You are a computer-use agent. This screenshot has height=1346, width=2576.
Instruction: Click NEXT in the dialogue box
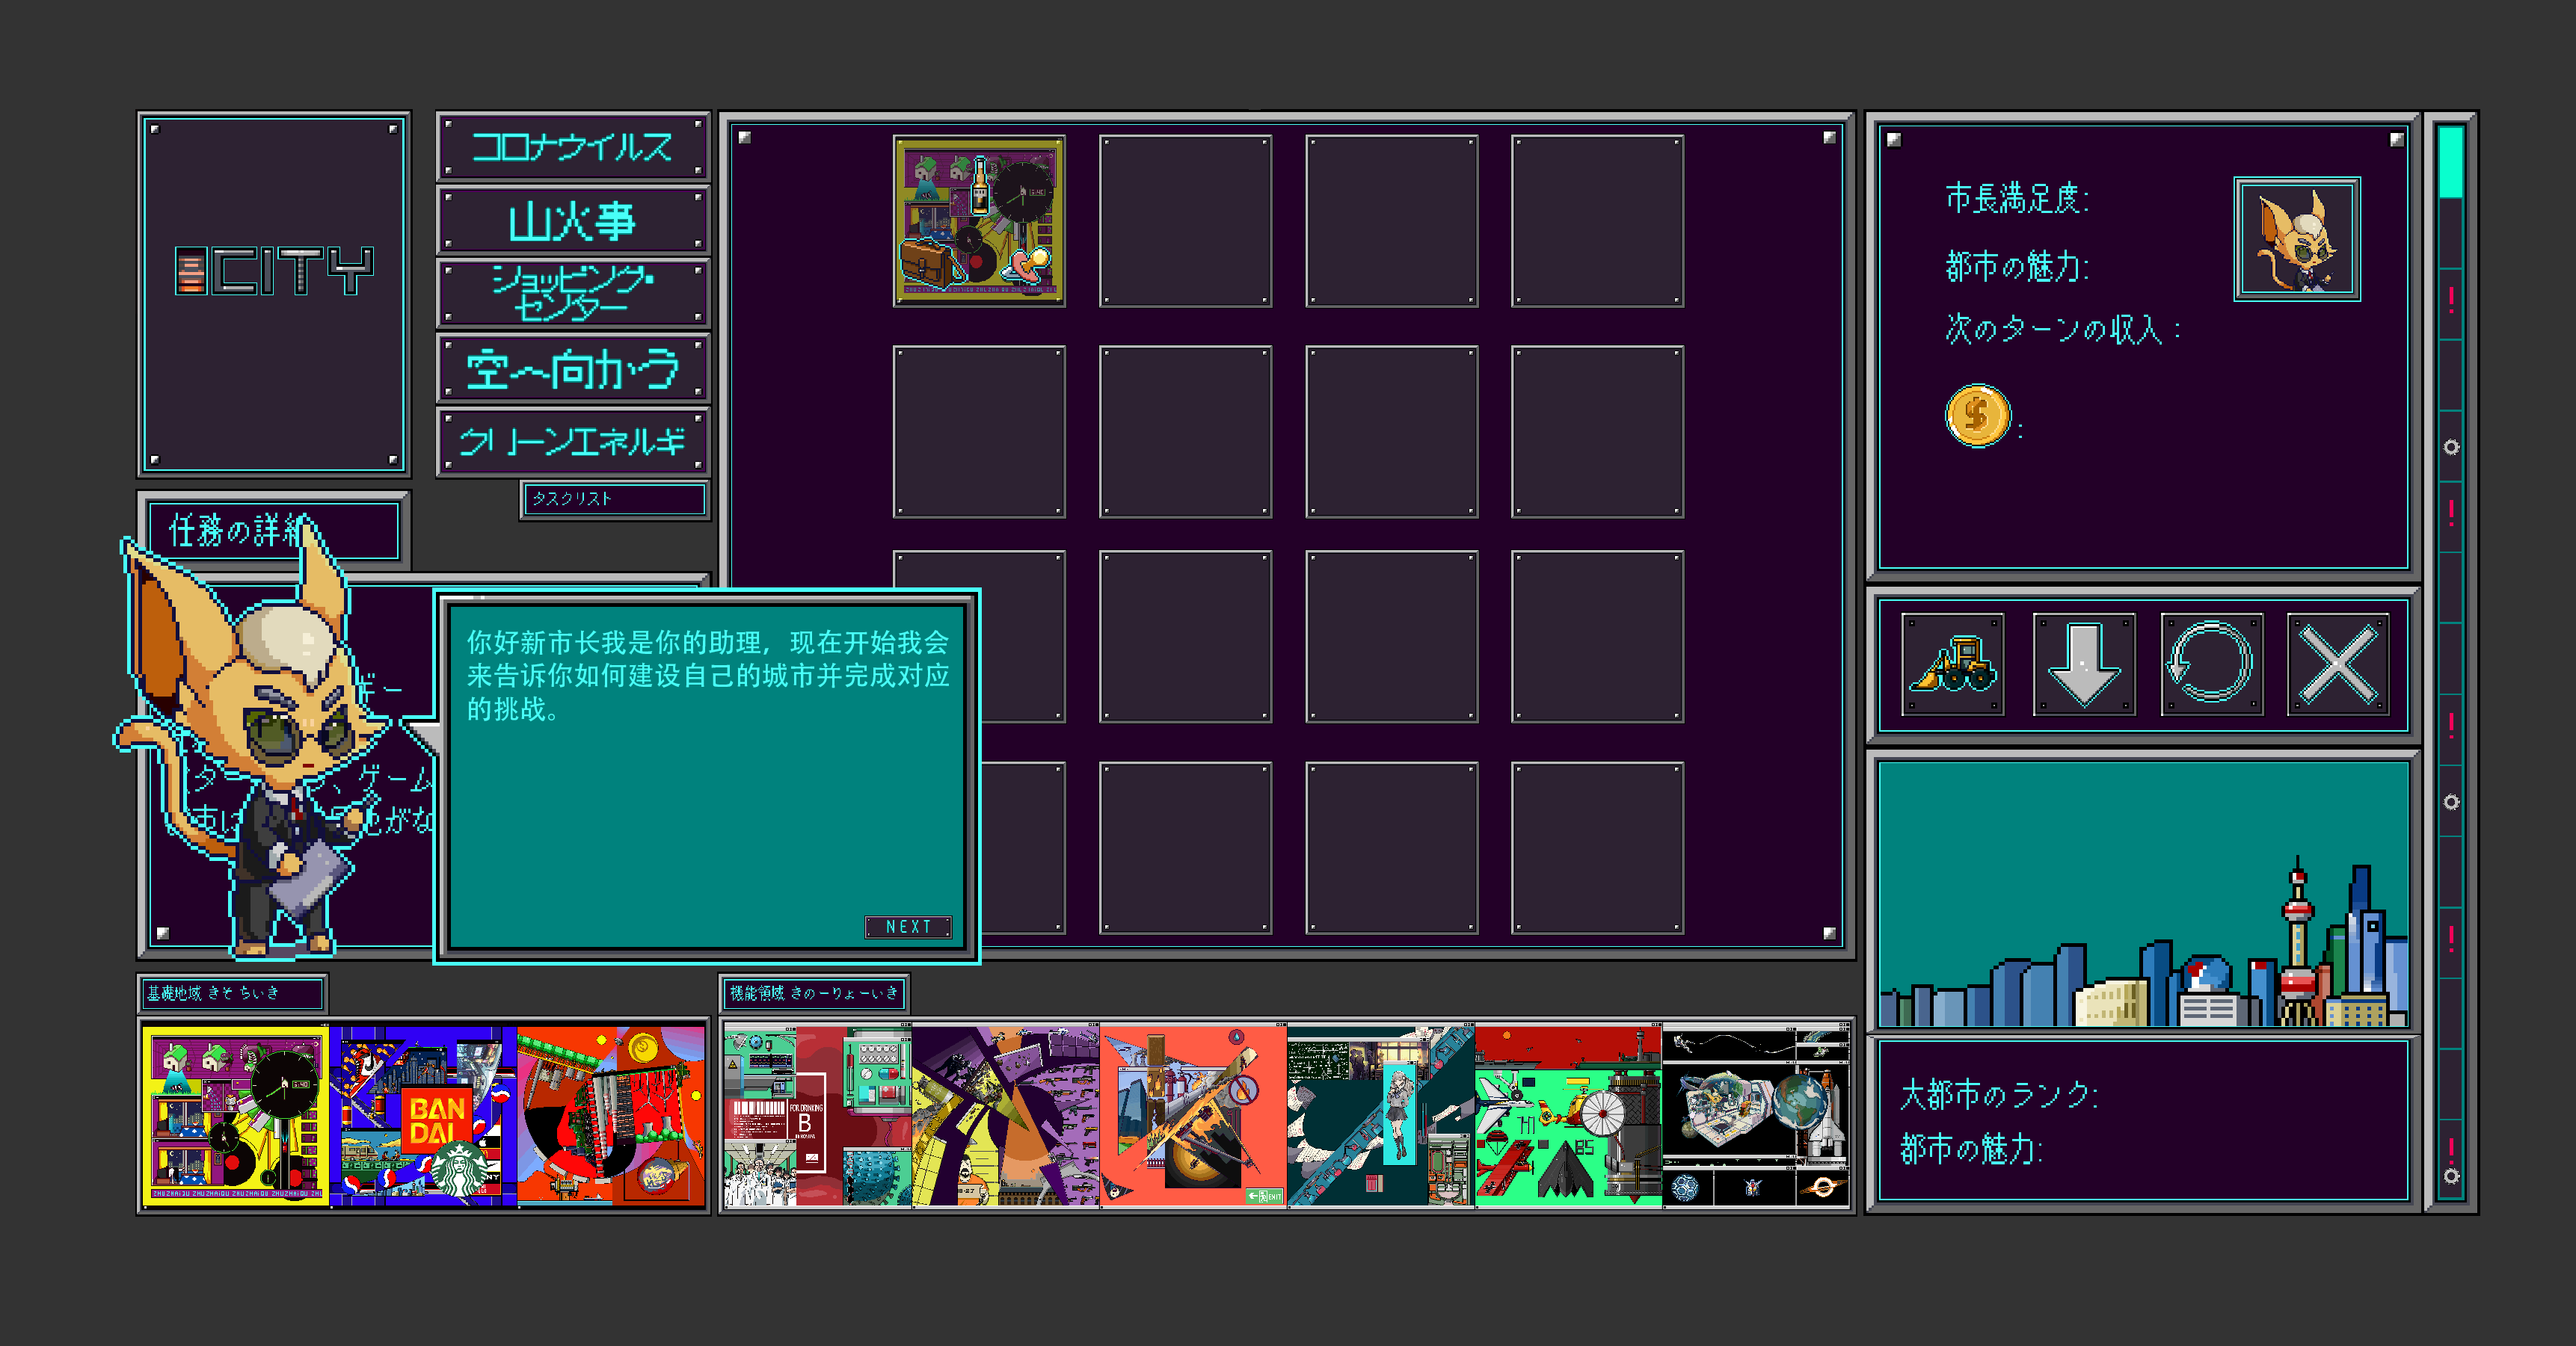(908, 926)
